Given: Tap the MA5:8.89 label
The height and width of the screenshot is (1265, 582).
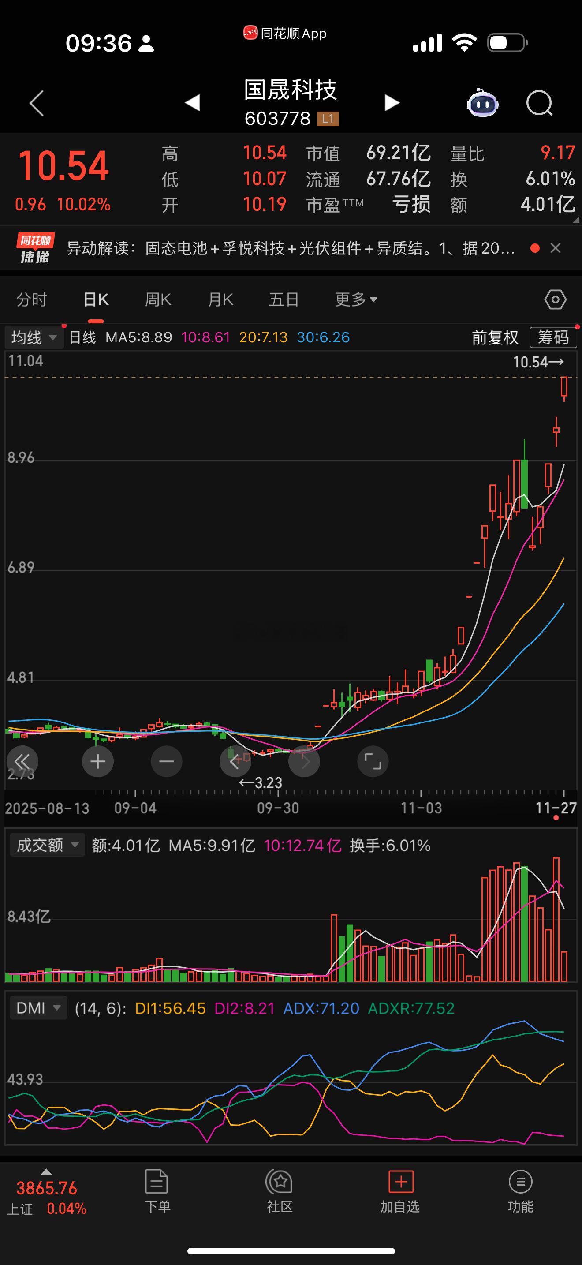Looking at the screenshot, I should [139, 337].
